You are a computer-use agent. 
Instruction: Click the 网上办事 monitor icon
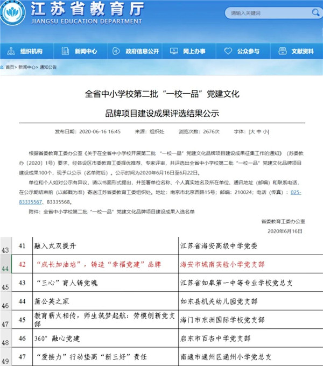tap(174, 52)
